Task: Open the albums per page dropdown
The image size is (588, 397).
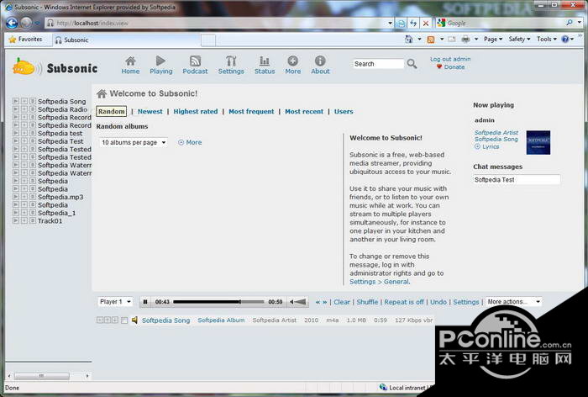Action: [x=133, y=143]
